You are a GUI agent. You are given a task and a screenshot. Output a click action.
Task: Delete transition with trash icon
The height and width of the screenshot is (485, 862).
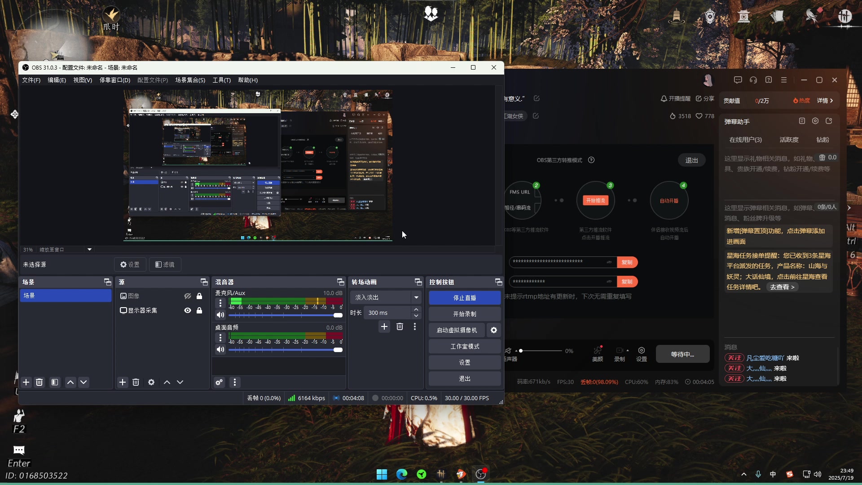tap(400, 326)
